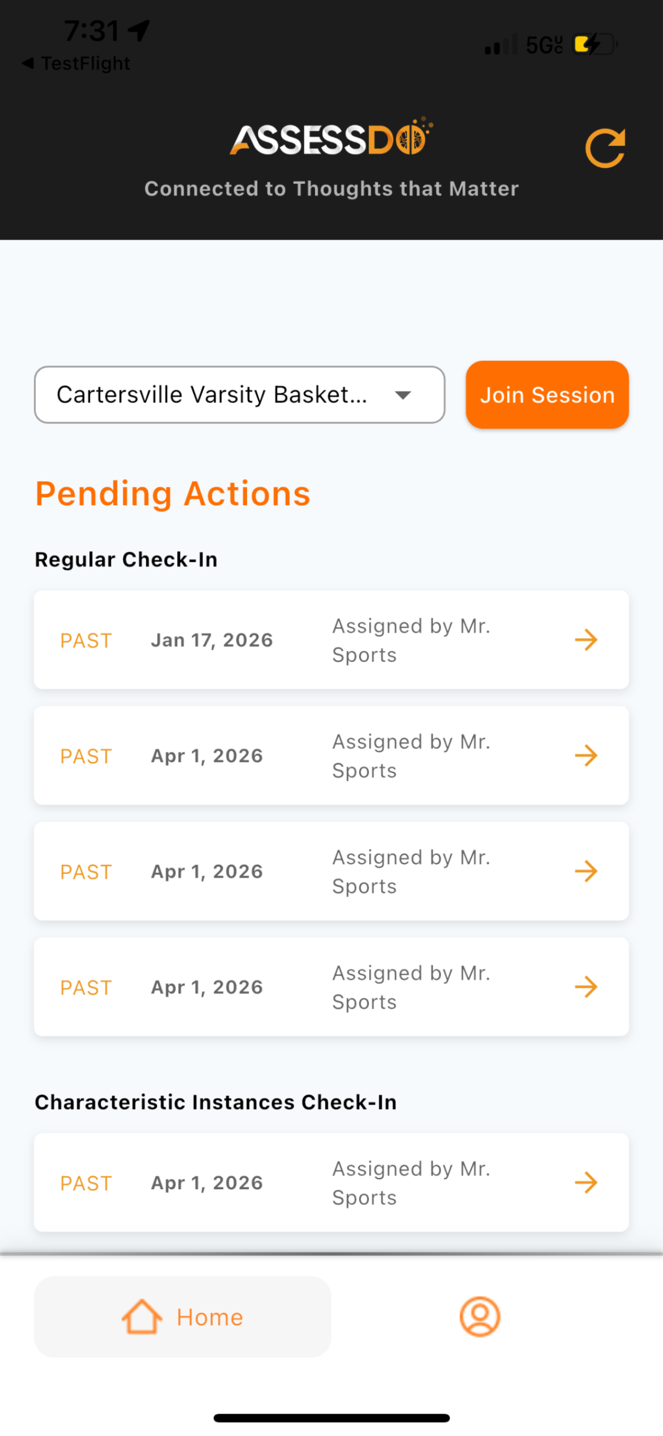
Task: Tap the battery charging icon in status bar
Action: point(594,44)
